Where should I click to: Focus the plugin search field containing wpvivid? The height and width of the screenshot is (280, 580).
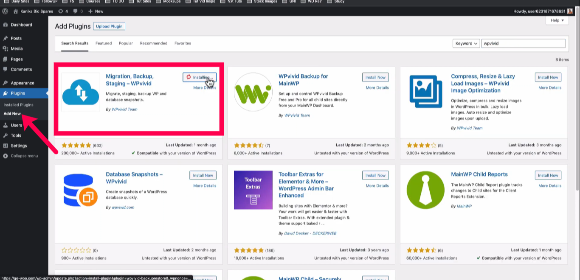coord(523,43)
